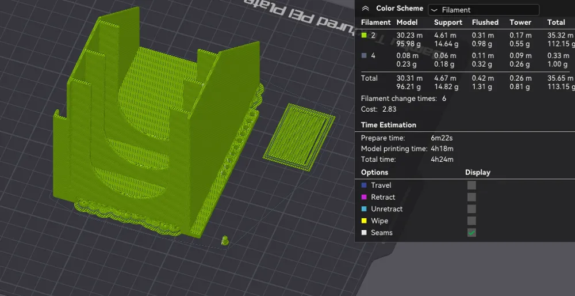The height and width of the screenshot is (296, 575).
Task: Open the Filament color scheme dropdown
Action: [484, 10]
